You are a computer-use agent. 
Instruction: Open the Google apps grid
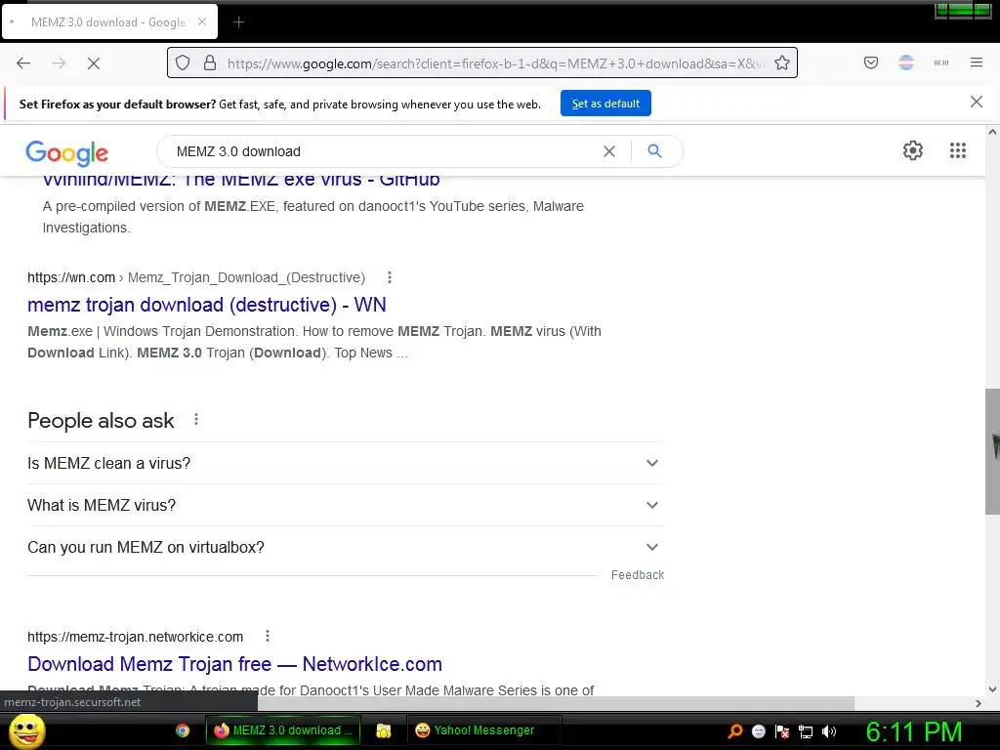point(957,150)
